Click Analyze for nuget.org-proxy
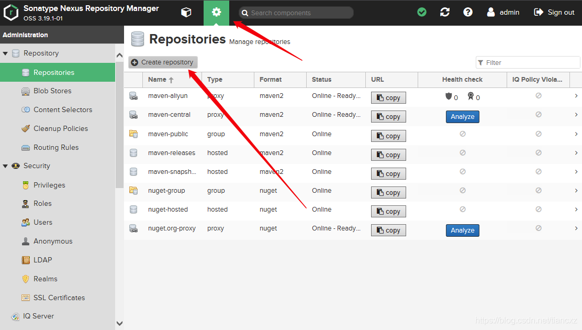The height and width of the screenshot is (330, 582). click(x=463, y=230)
